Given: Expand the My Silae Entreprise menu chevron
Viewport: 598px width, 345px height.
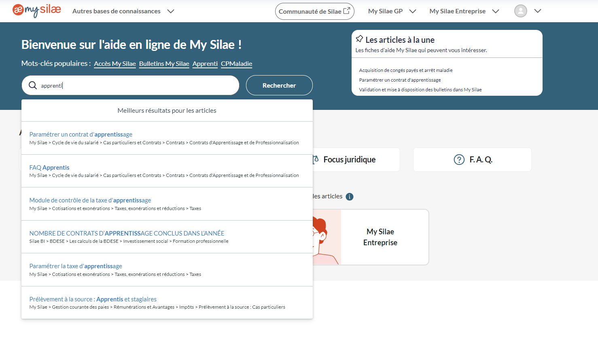Looking at the screenshot, I should tap(496, 11).
